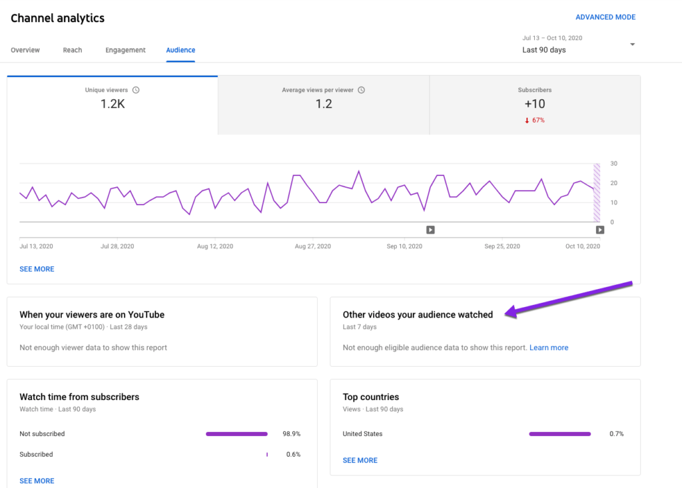The width and height of the screenshot is (682, 488).
Task: Select the Average views per viewer card
Action: coord(323,105)
